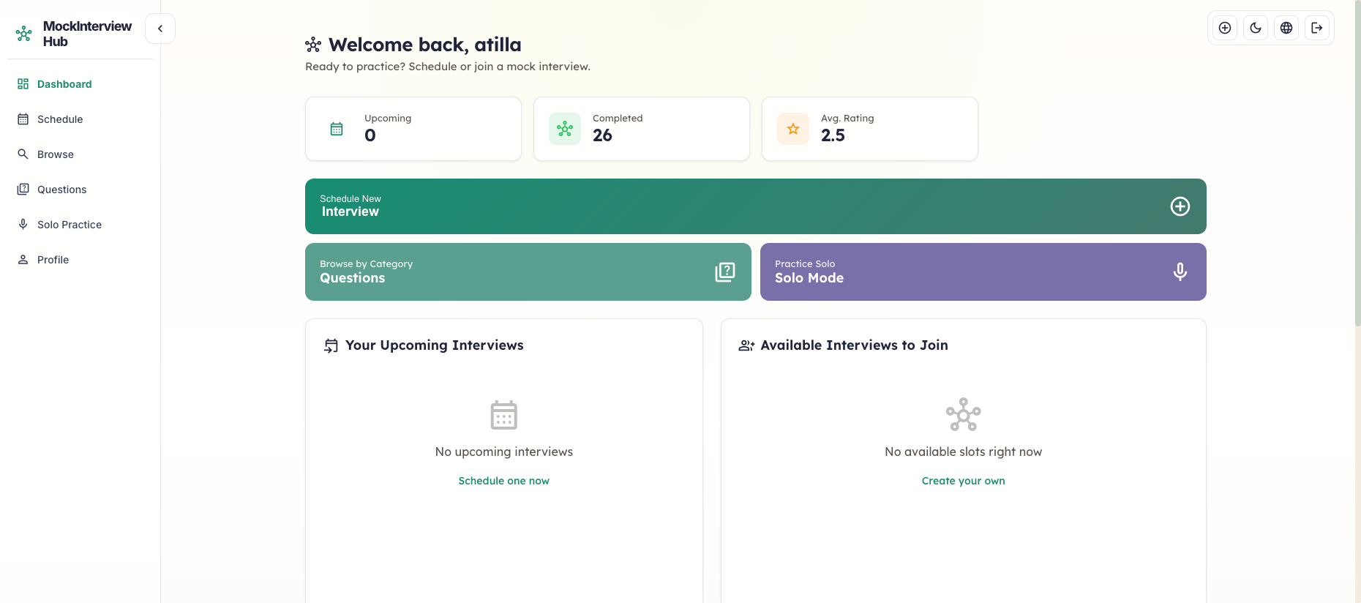
Task: Open the Questions icon in sidebar
Action: click(x=23, y=190)
